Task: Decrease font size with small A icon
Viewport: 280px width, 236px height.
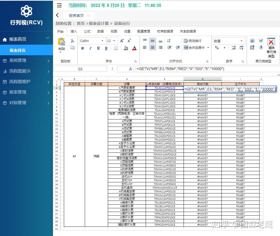Action: pos(129,41)
